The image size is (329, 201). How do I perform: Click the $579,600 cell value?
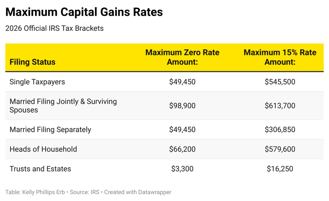tap(280, 149)
